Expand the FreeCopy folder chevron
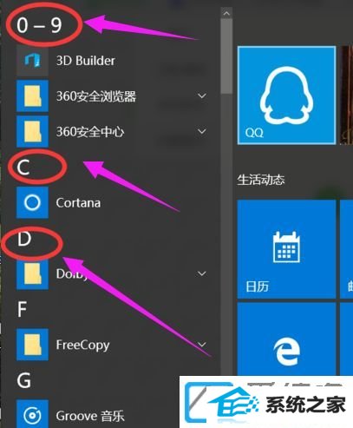 (x=202, y=345)
